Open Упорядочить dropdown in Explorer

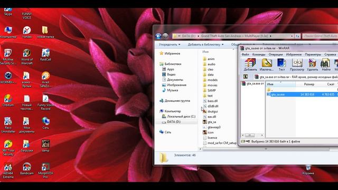tap(170, 44)
